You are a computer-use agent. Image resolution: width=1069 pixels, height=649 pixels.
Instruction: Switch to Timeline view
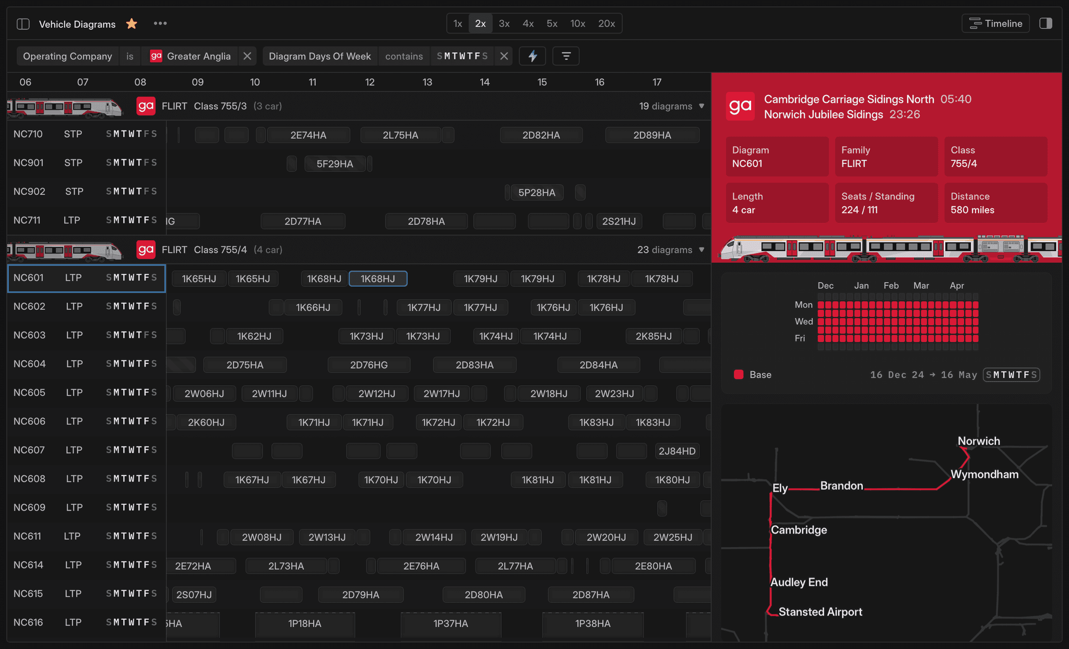tap(995, 23)
